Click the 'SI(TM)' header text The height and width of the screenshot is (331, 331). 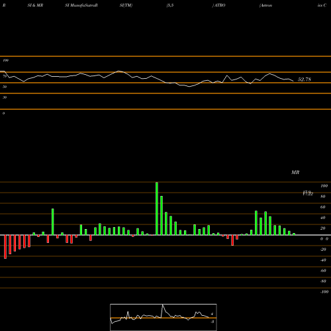(x=126, y=5)
